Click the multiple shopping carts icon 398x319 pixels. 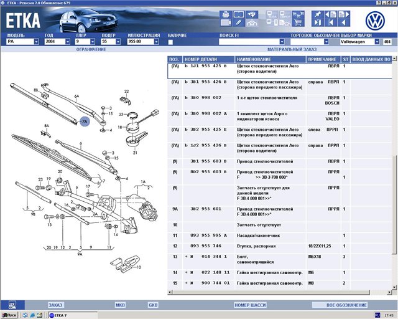click(298, 14)
